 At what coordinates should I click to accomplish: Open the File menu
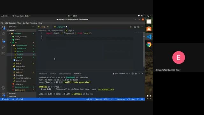click(x=2, y=23)
